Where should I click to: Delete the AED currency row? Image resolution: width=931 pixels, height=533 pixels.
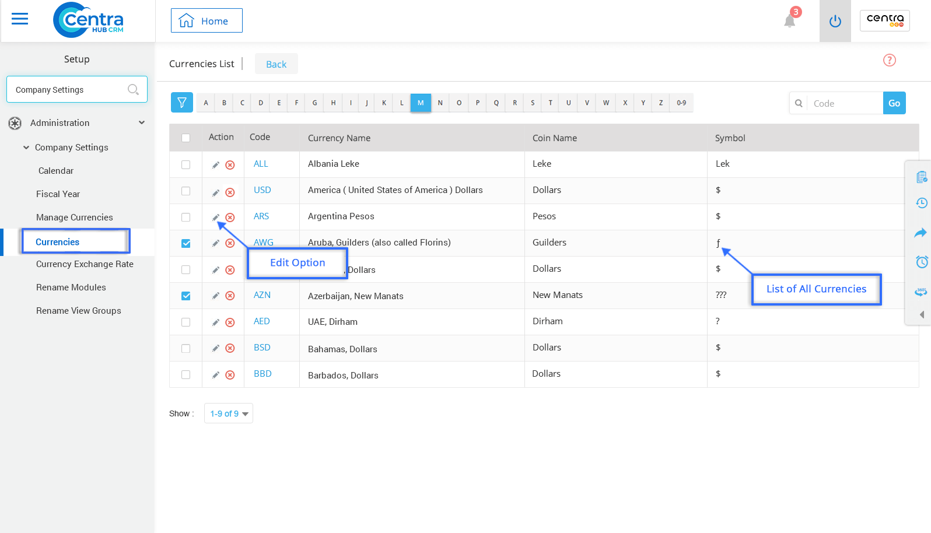tap(230, 322)
